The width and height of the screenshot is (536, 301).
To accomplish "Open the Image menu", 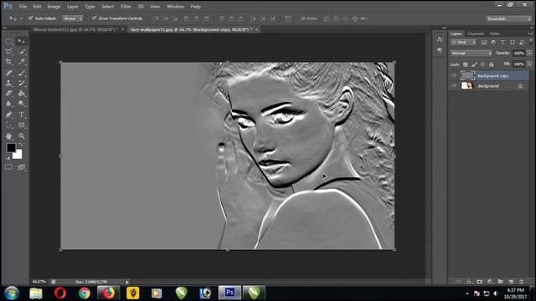I will pyautogui.click(x=54, y=7).
